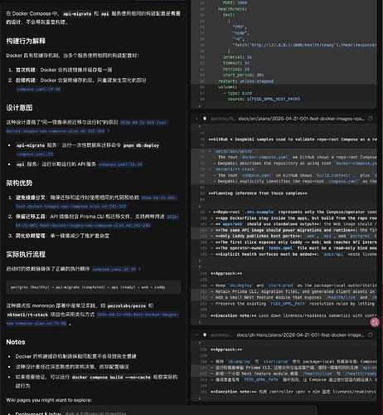Open docs/zh-Hans/plans/2026-04-21-001-feat-docker-image file path
383x415 pixels.
300,334
